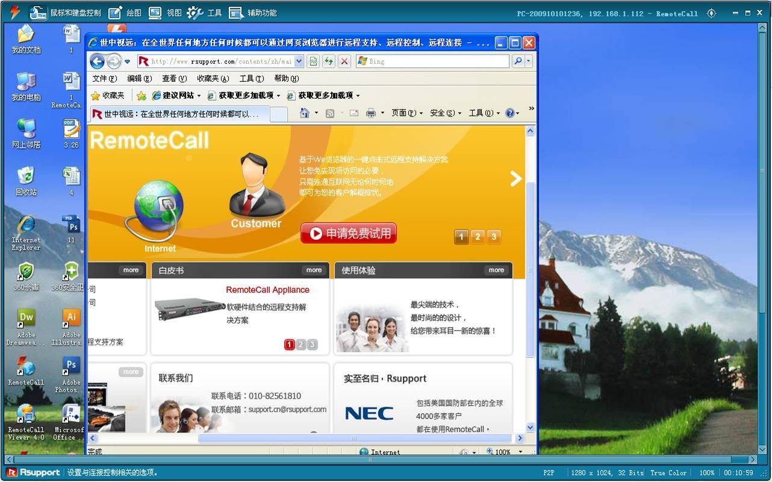
Task: Click the green refresh page icon
Action: [329, 61]
